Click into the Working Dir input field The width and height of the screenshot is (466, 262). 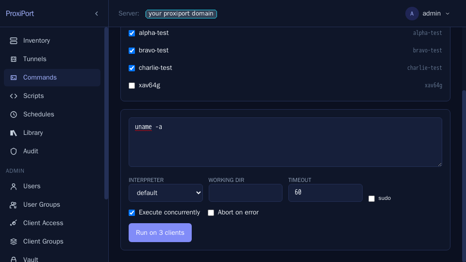[x=246, y=193]
